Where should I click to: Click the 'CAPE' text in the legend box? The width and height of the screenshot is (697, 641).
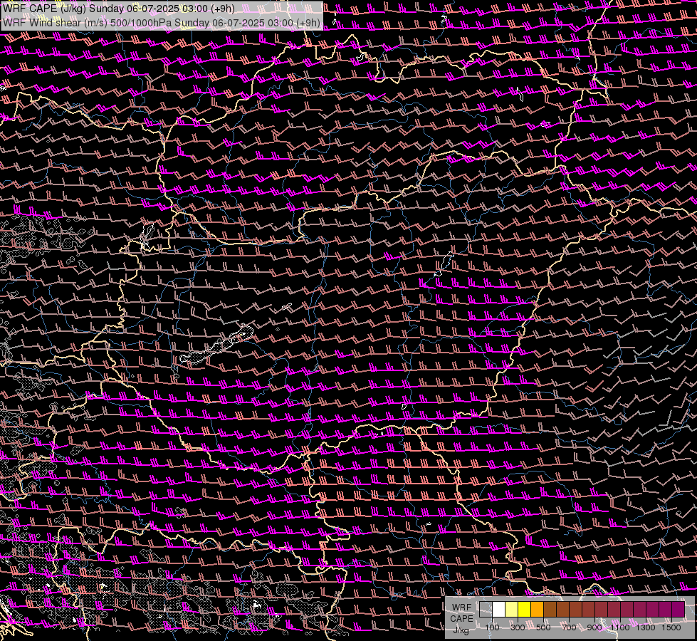pos(461,619)
